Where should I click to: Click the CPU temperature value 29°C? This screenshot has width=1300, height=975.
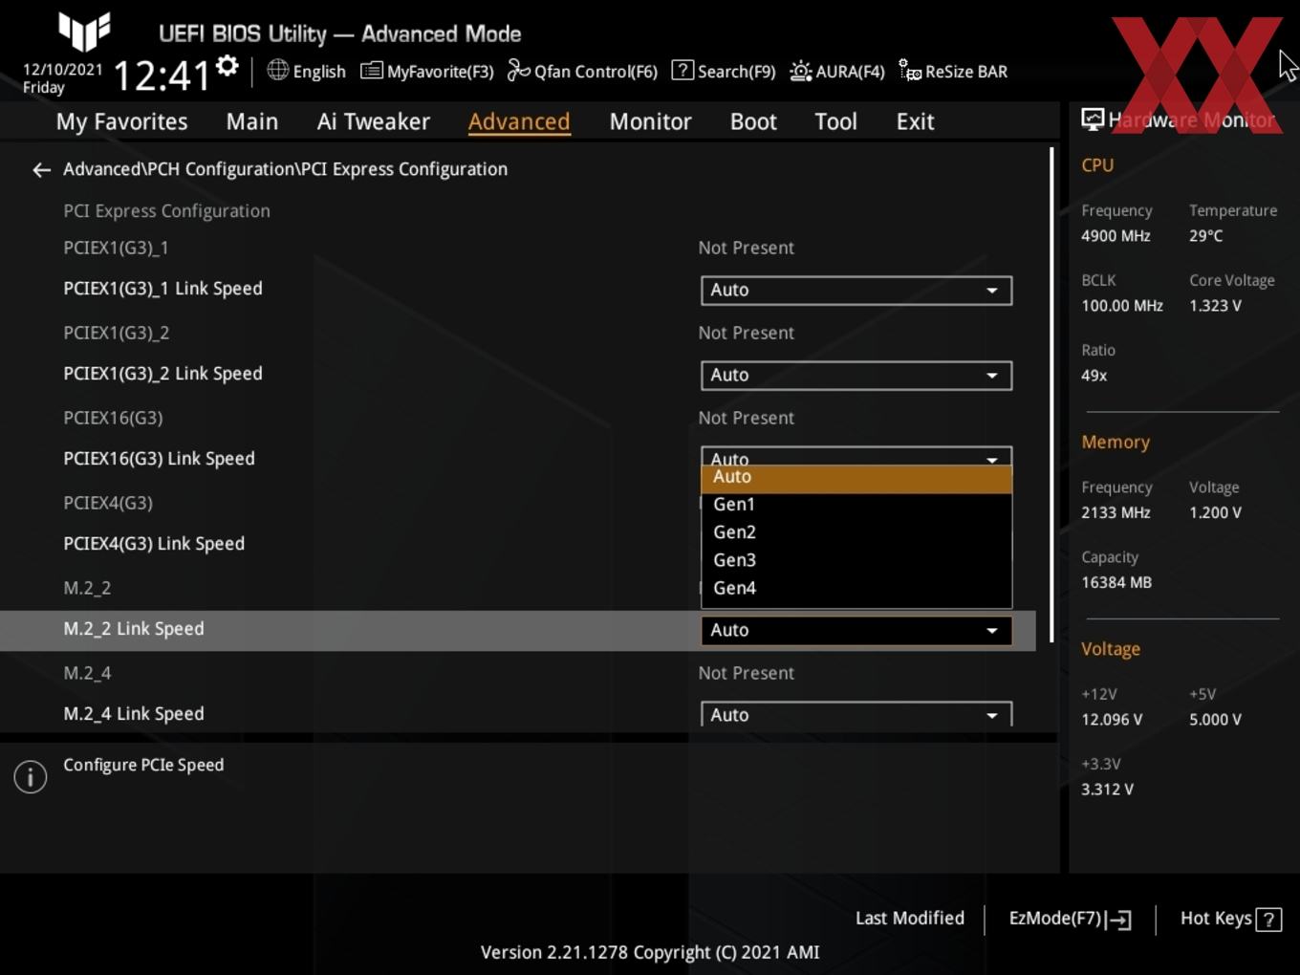pos(1205,235)
